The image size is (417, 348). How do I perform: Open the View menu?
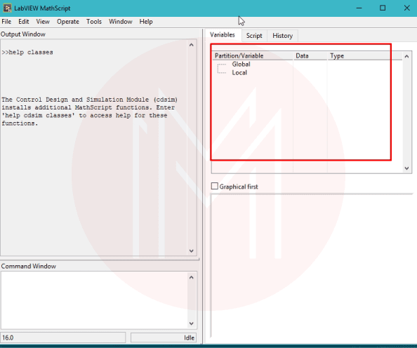43,22
